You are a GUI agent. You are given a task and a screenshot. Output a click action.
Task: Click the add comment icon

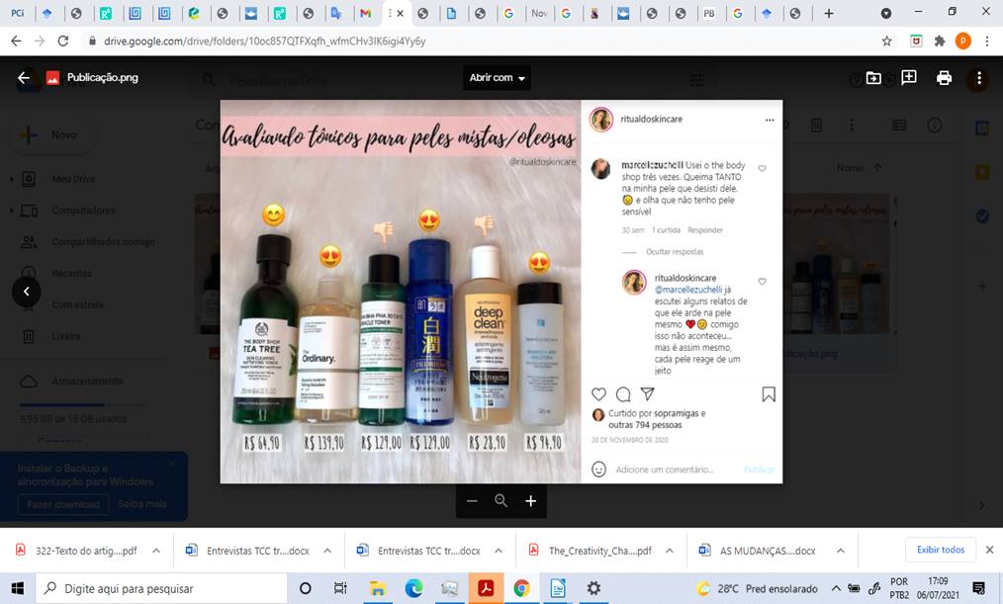[908, 78]
